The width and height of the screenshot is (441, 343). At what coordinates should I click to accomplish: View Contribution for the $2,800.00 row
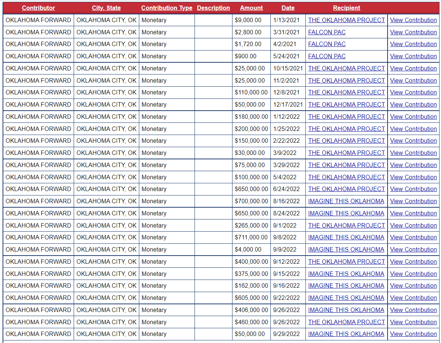tap(413, 32)
